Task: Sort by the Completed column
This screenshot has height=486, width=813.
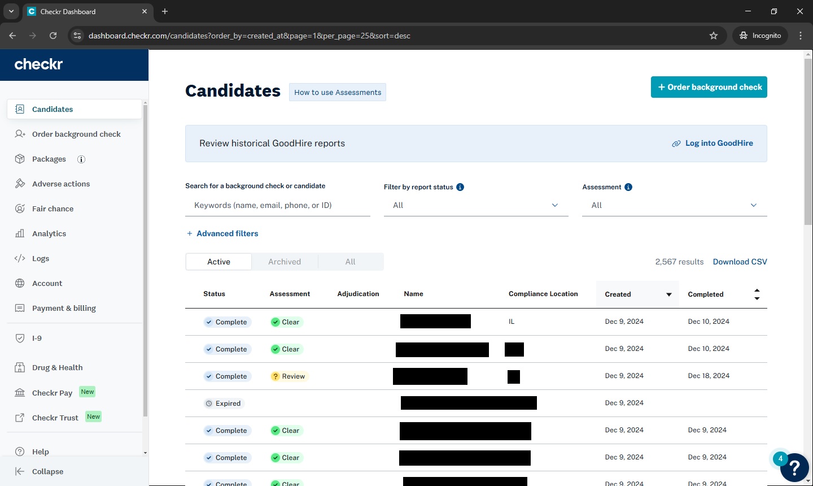Action: pyautogui.click(x=723, y=294)
